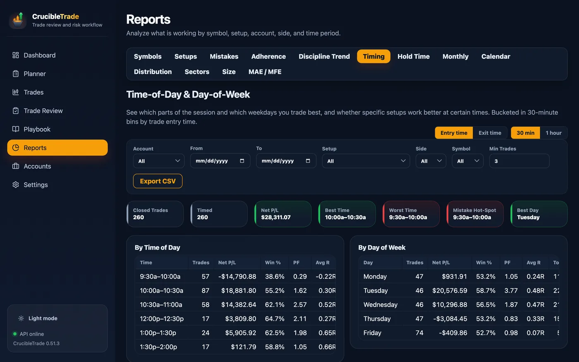
Task: Click the Accounts briefcase icon
Action: [16, 166]
